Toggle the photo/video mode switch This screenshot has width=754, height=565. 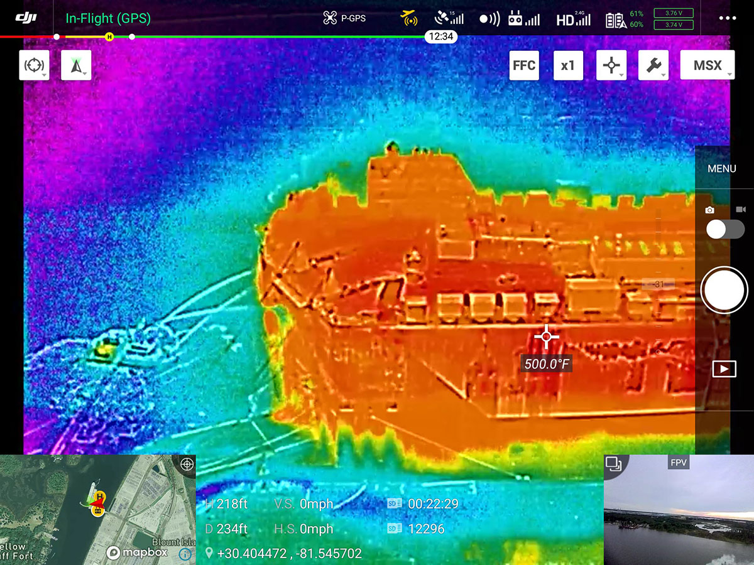(724, 229)
